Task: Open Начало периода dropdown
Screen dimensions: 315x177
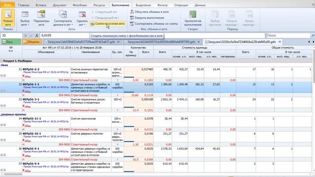Action: (232, 19)
